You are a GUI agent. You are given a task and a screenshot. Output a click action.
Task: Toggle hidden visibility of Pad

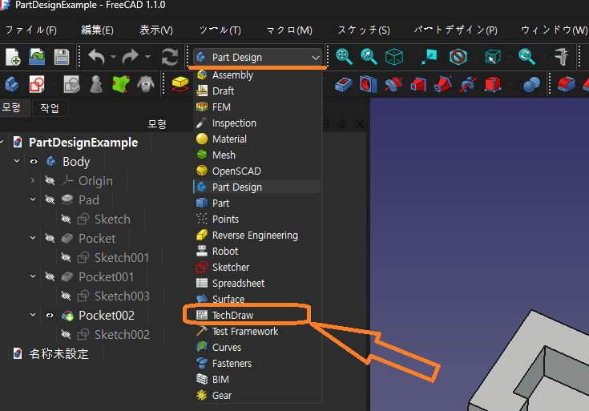(x=50, y=199)
